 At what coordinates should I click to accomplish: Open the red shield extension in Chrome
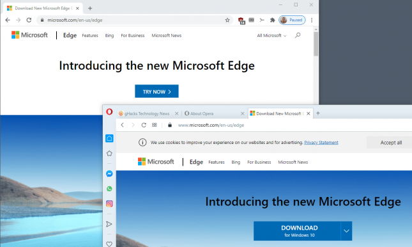tap(241, 20)
